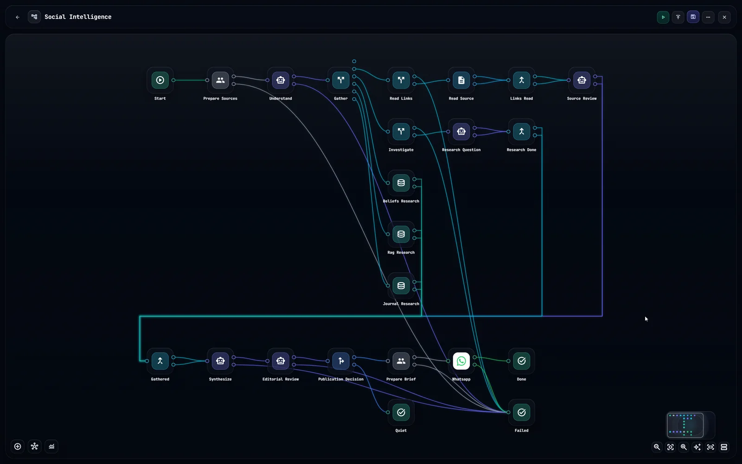This screenshot has width=742, height=464.
Task: Click the fit-to-screen icon in bottom toolbar
Action: (x=710, y=447)
